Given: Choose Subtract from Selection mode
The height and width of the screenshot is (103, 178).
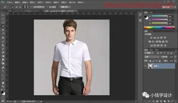Looking at the screenshot, I should tap(20, 7).
